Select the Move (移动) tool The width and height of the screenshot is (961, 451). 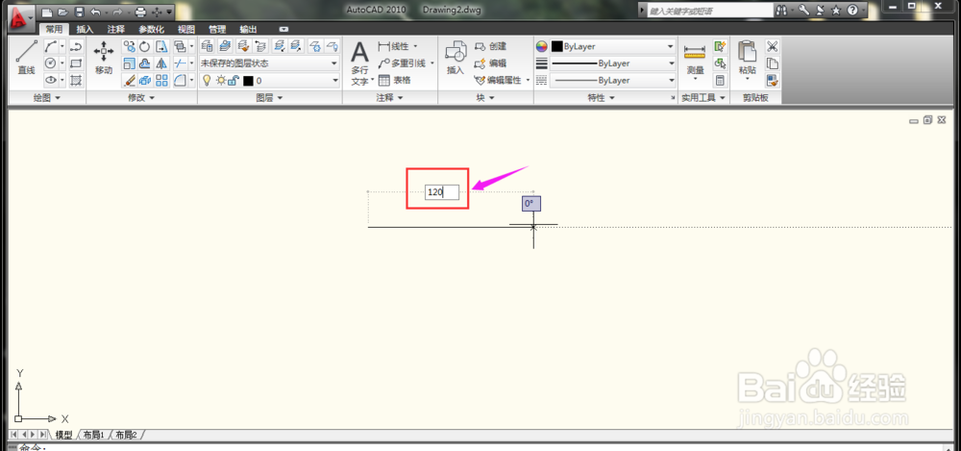tap(104, 58)
